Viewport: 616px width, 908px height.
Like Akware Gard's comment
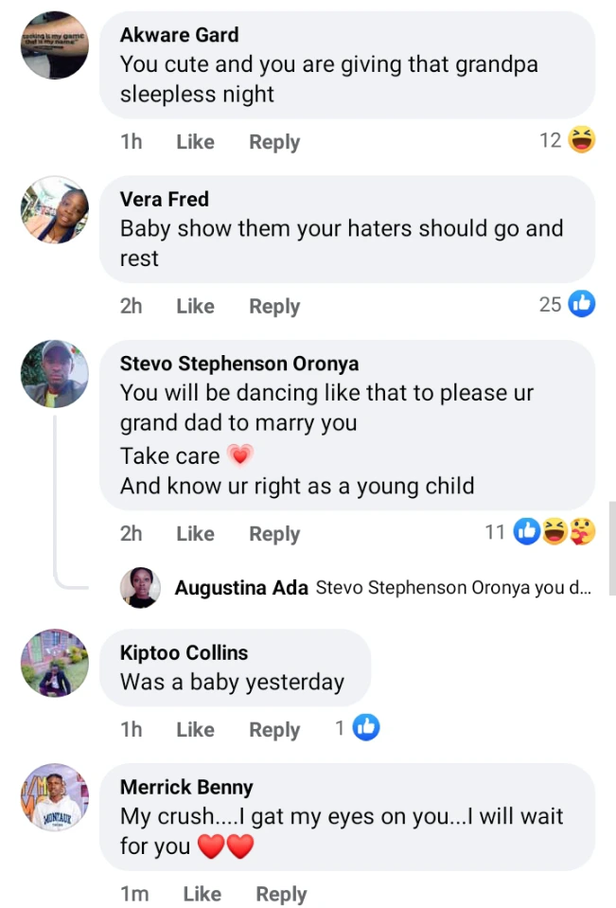195,142
